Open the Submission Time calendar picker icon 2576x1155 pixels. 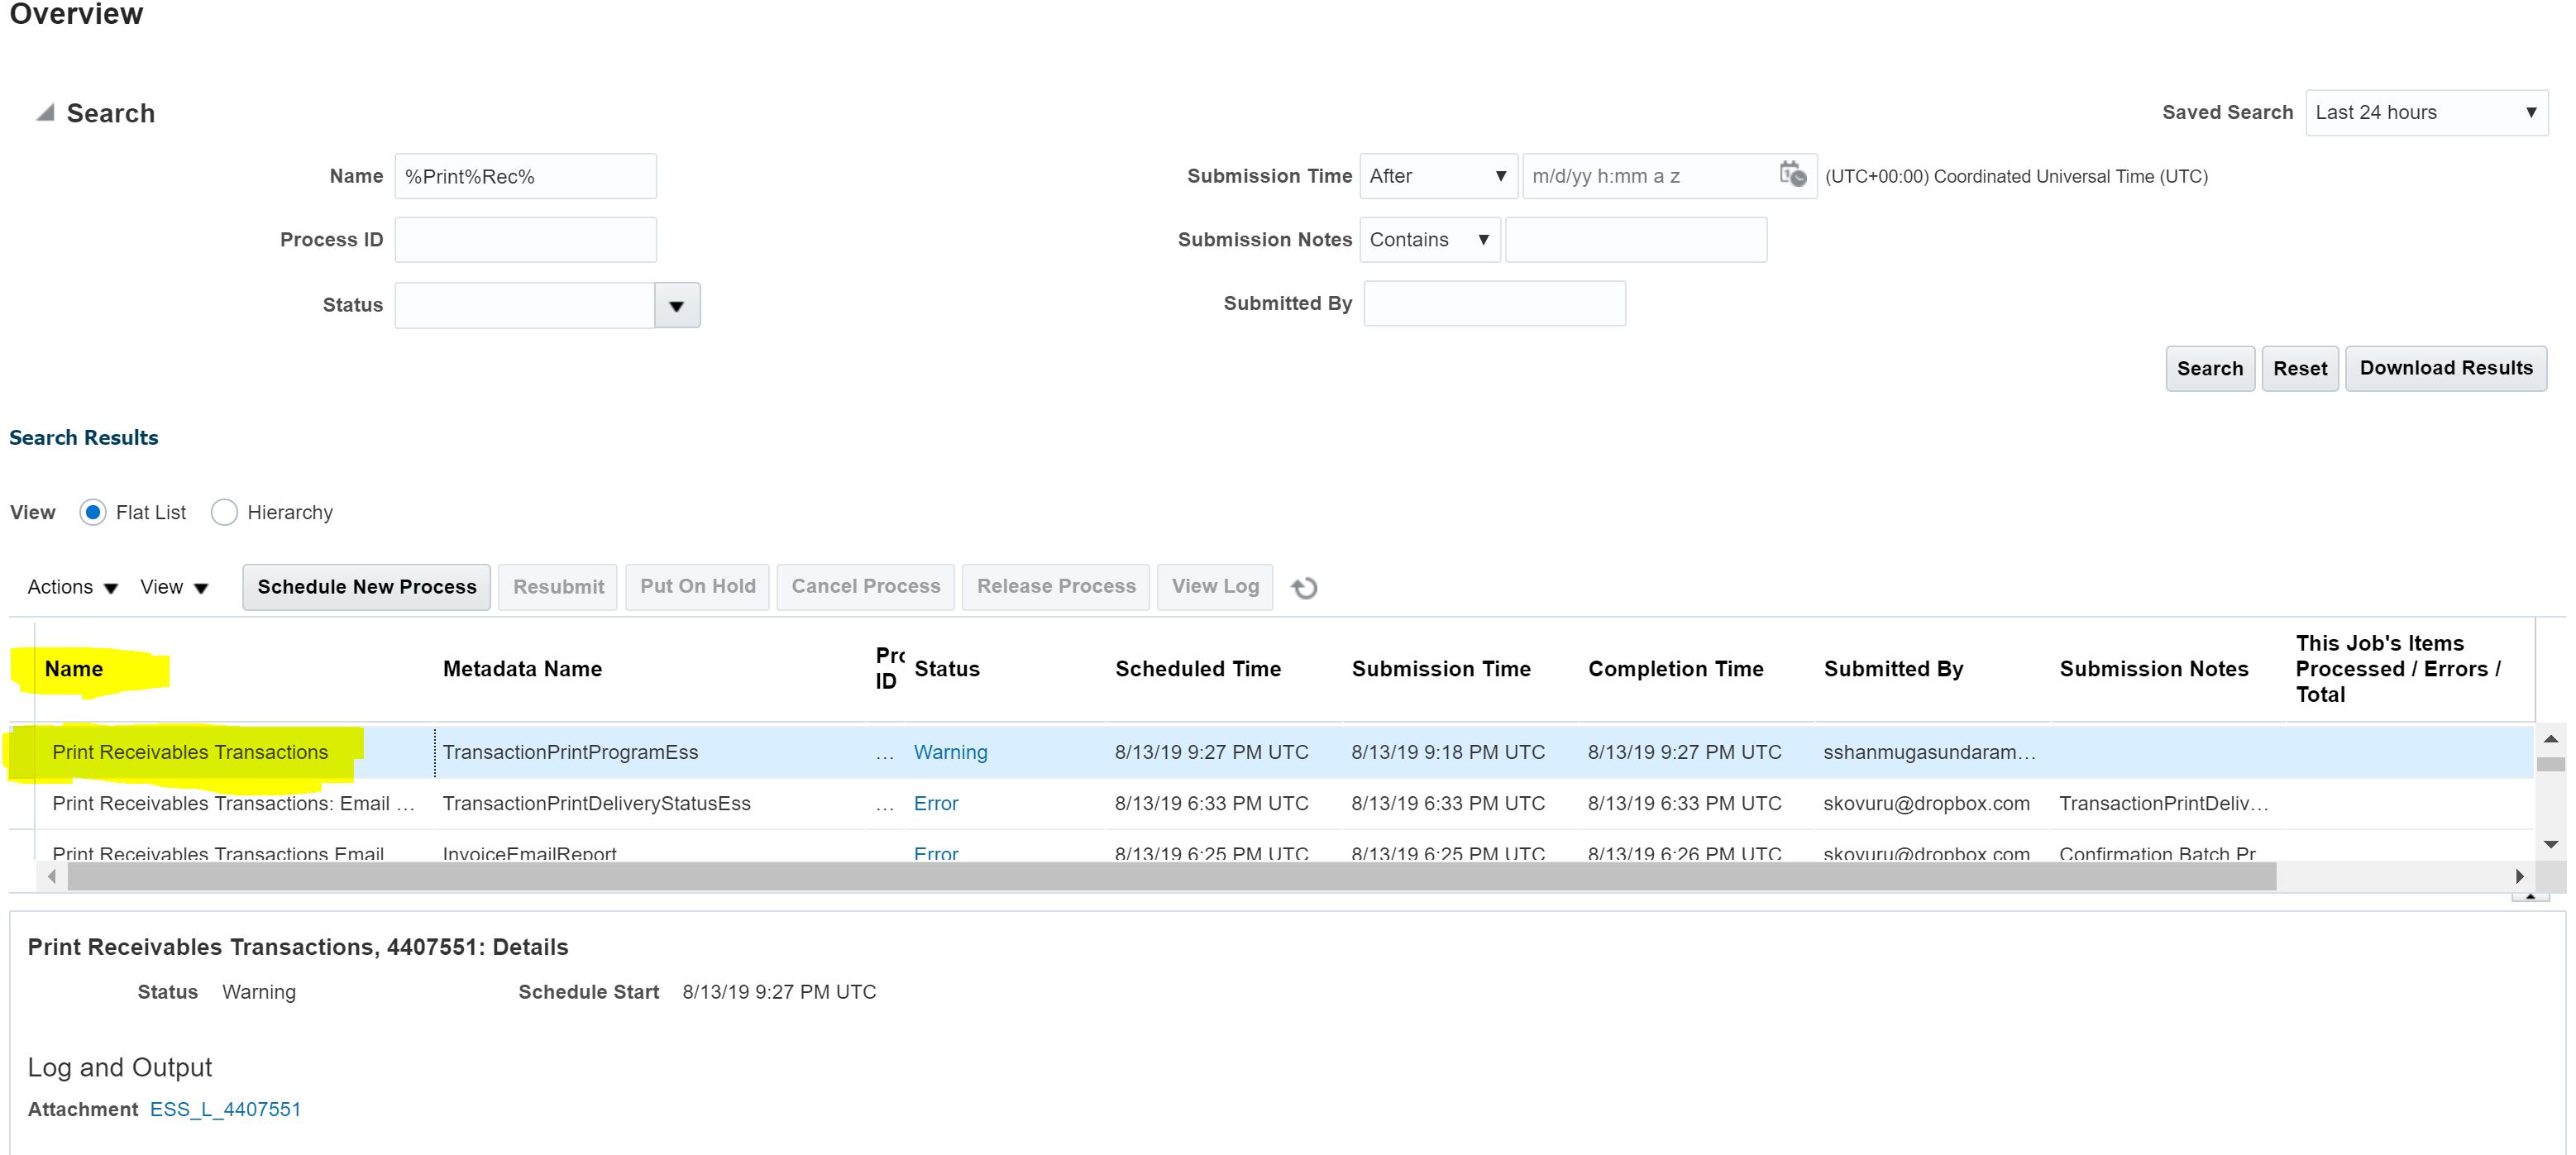[1793, 175]
